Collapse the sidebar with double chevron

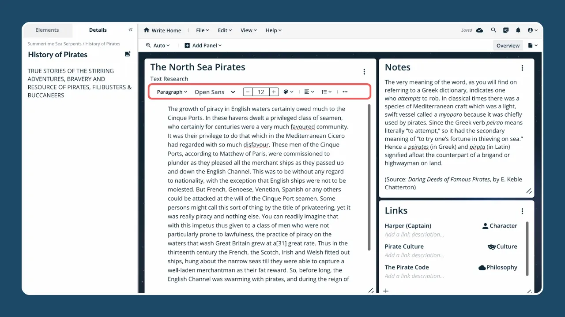coord(130,30)
